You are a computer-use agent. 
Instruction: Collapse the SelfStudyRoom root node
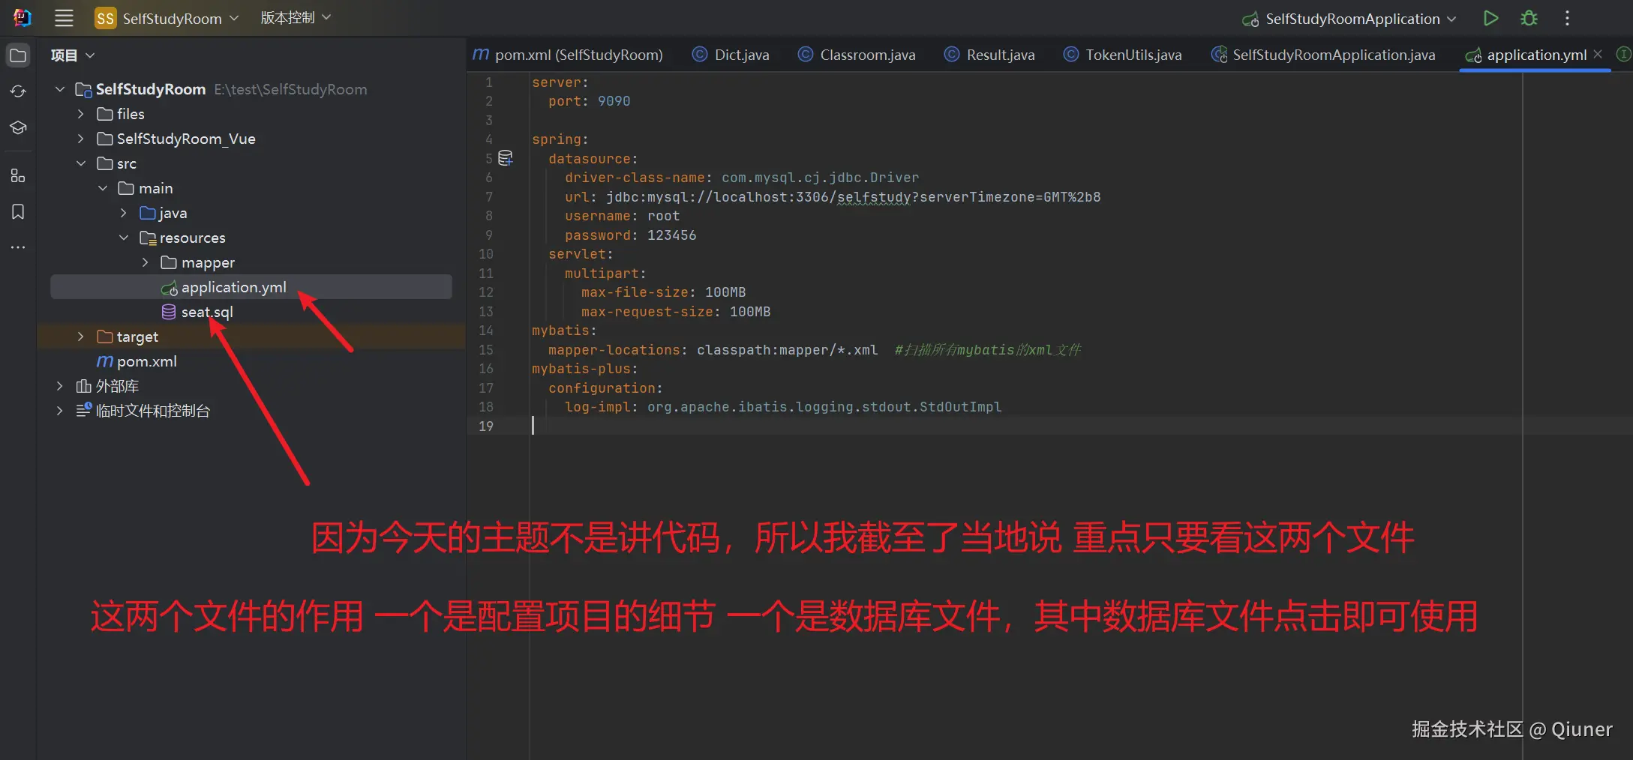60,89
